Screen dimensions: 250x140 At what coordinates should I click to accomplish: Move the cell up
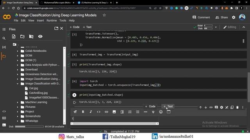[200, 107]
